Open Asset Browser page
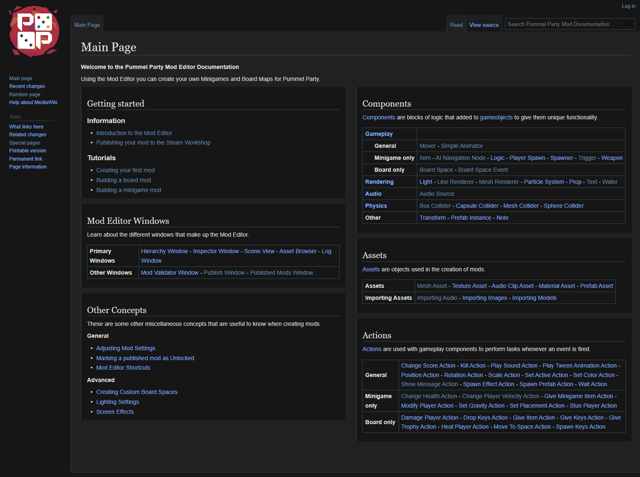The image size is (640, 477). pyautogui.click(x=298, y=251)
